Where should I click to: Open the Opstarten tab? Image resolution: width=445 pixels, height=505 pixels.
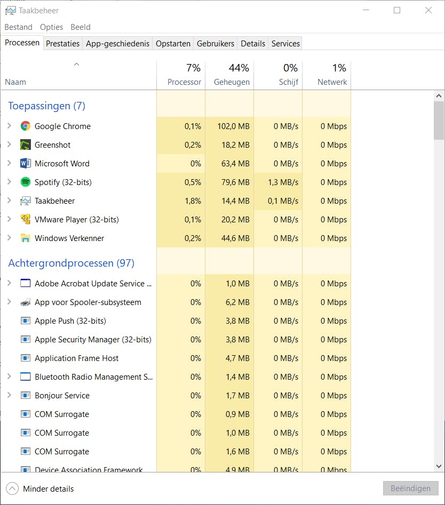(173, 44)
